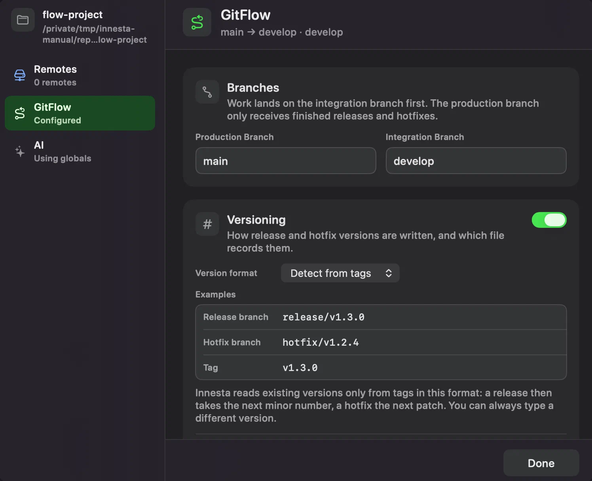592x481 pixels.
Task: Click the Version format label
Action: (226, 273)
